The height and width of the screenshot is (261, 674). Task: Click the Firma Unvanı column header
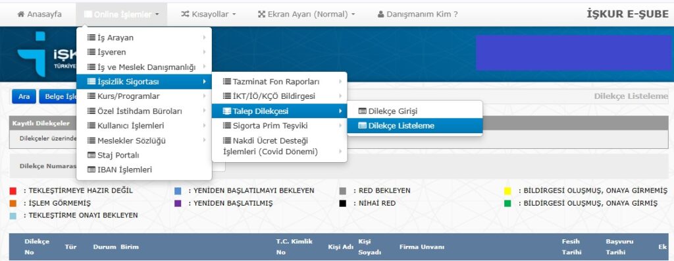pos(422,246)
